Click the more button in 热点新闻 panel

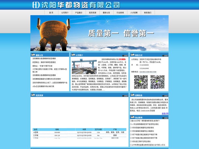click(x=165, y=118)
